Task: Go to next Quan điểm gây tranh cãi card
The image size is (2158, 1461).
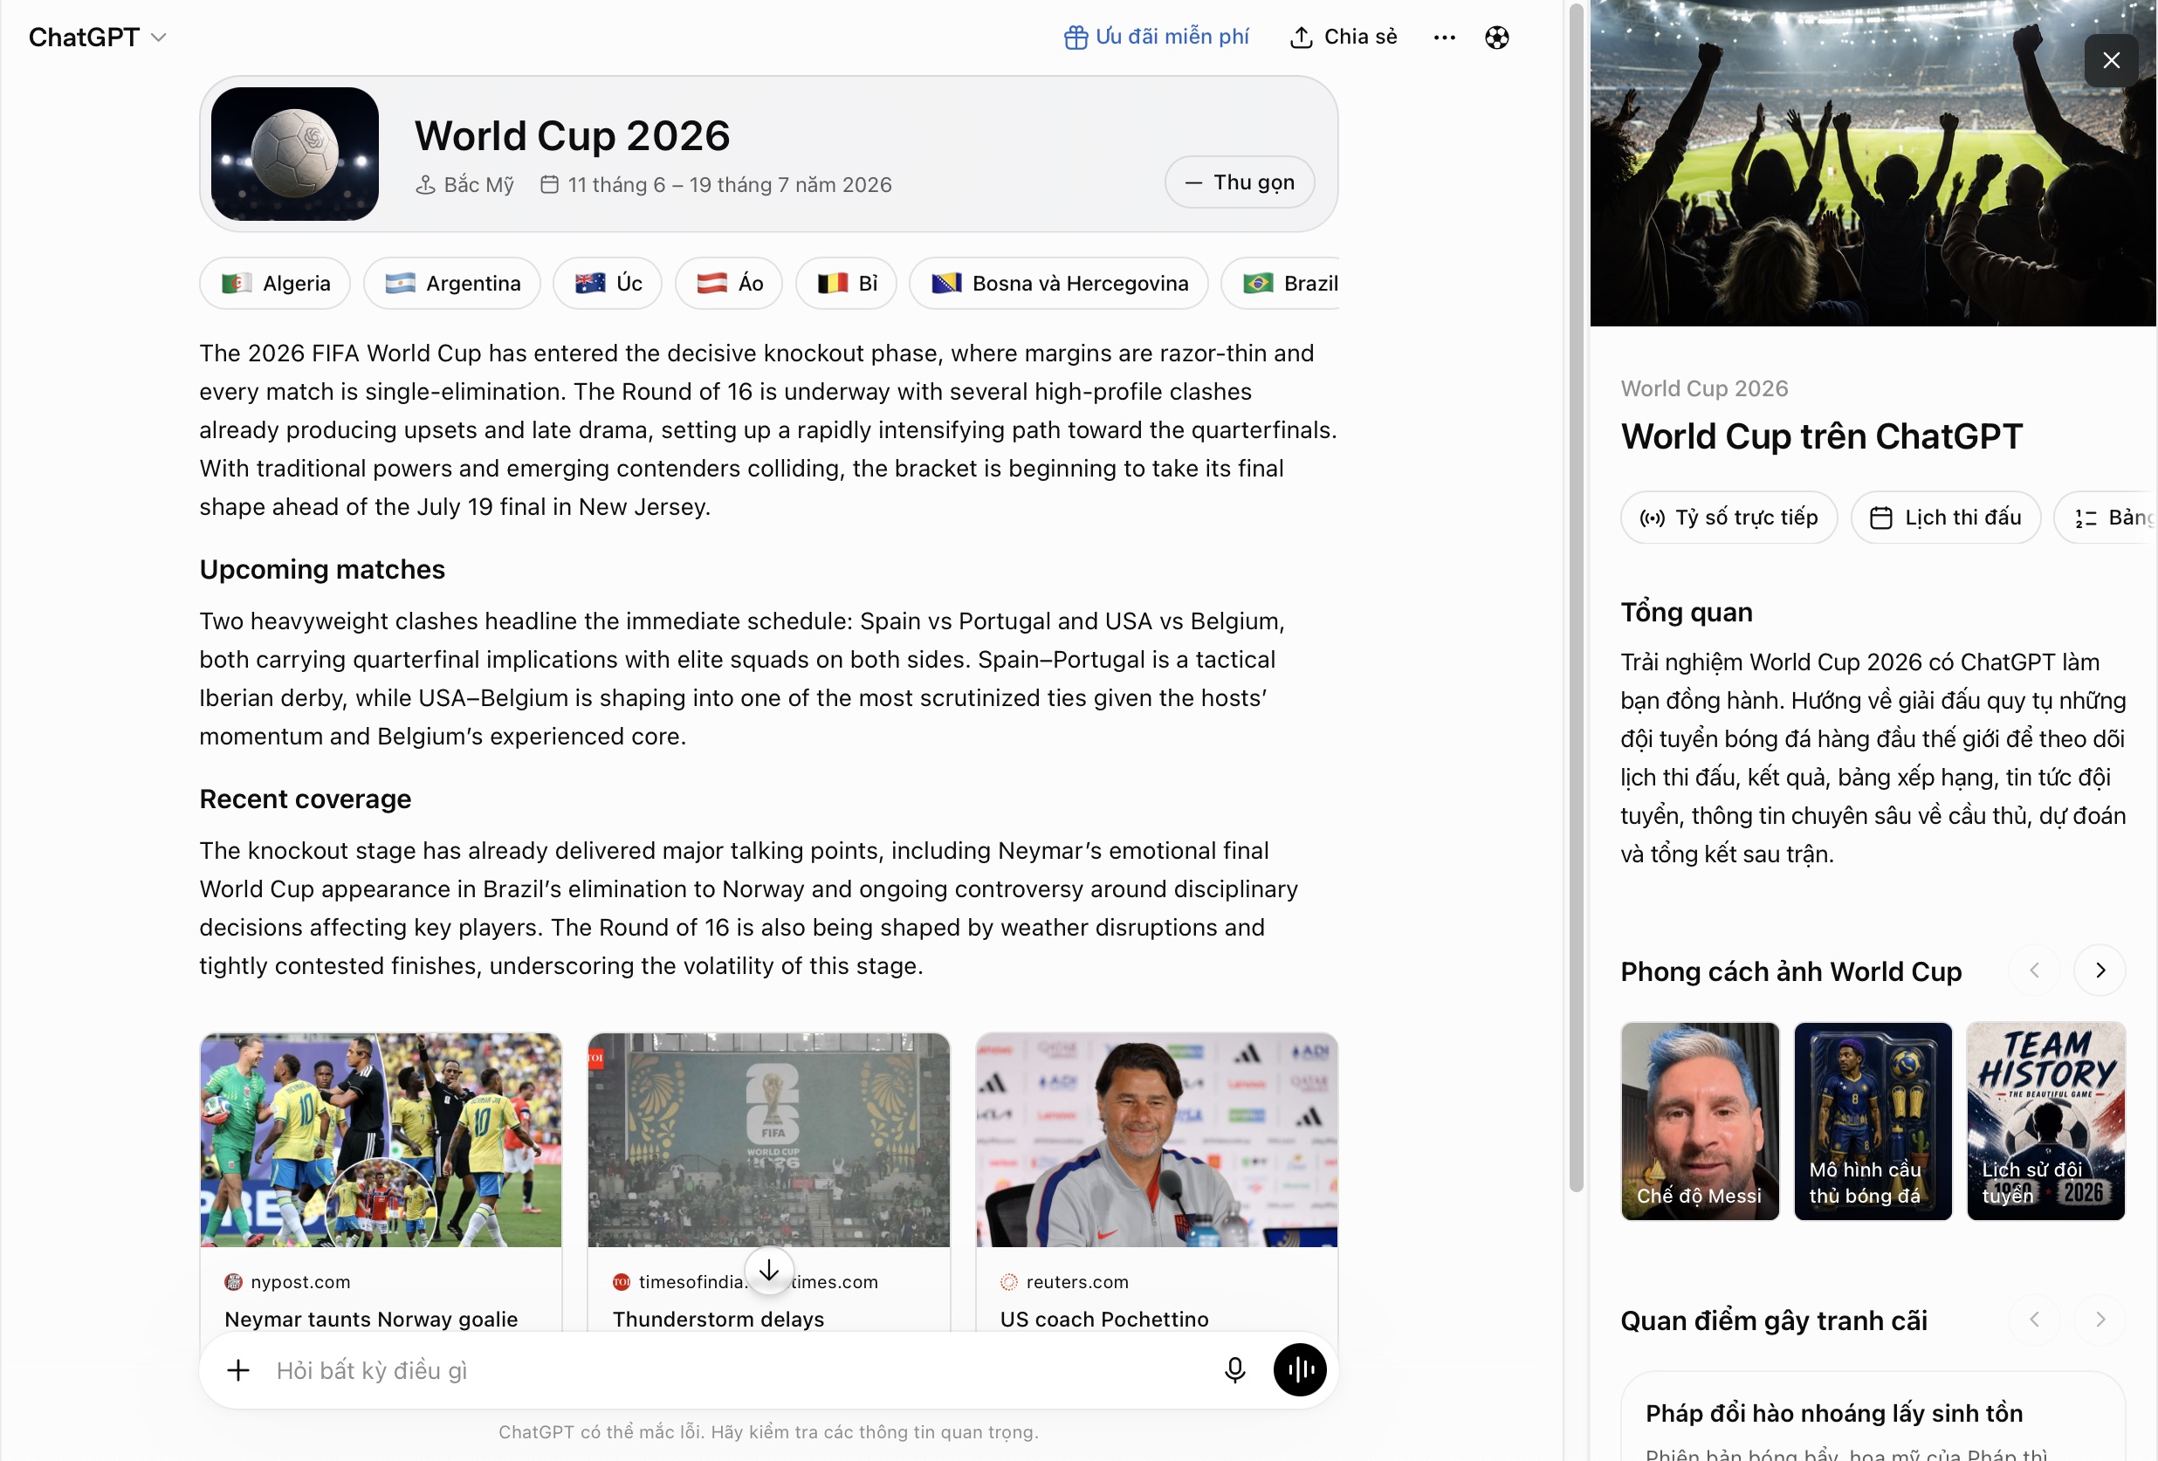Action: pos(2100,1319)
